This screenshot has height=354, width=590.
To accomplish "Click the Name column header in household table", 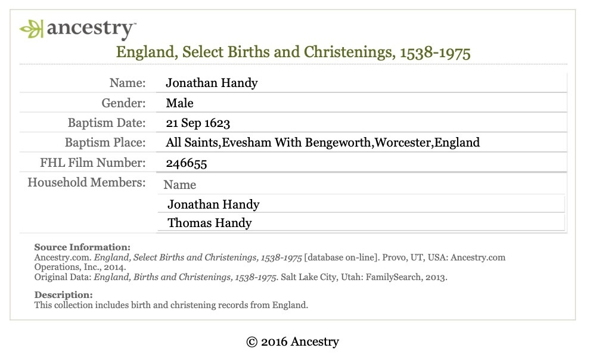I will [180, 185].
